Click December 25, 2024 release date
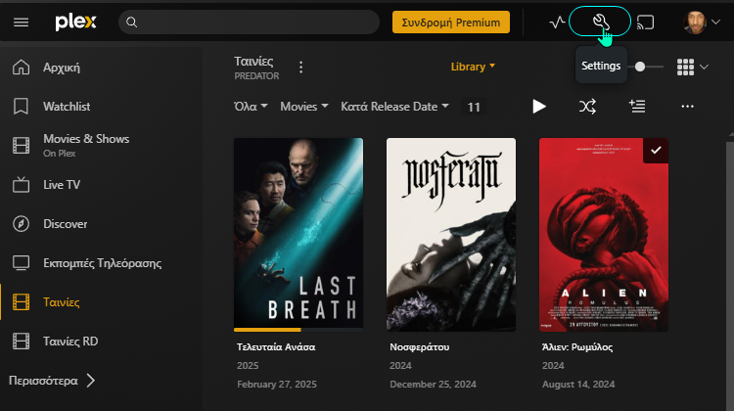The image size is (734, 411). coord(433,385)
